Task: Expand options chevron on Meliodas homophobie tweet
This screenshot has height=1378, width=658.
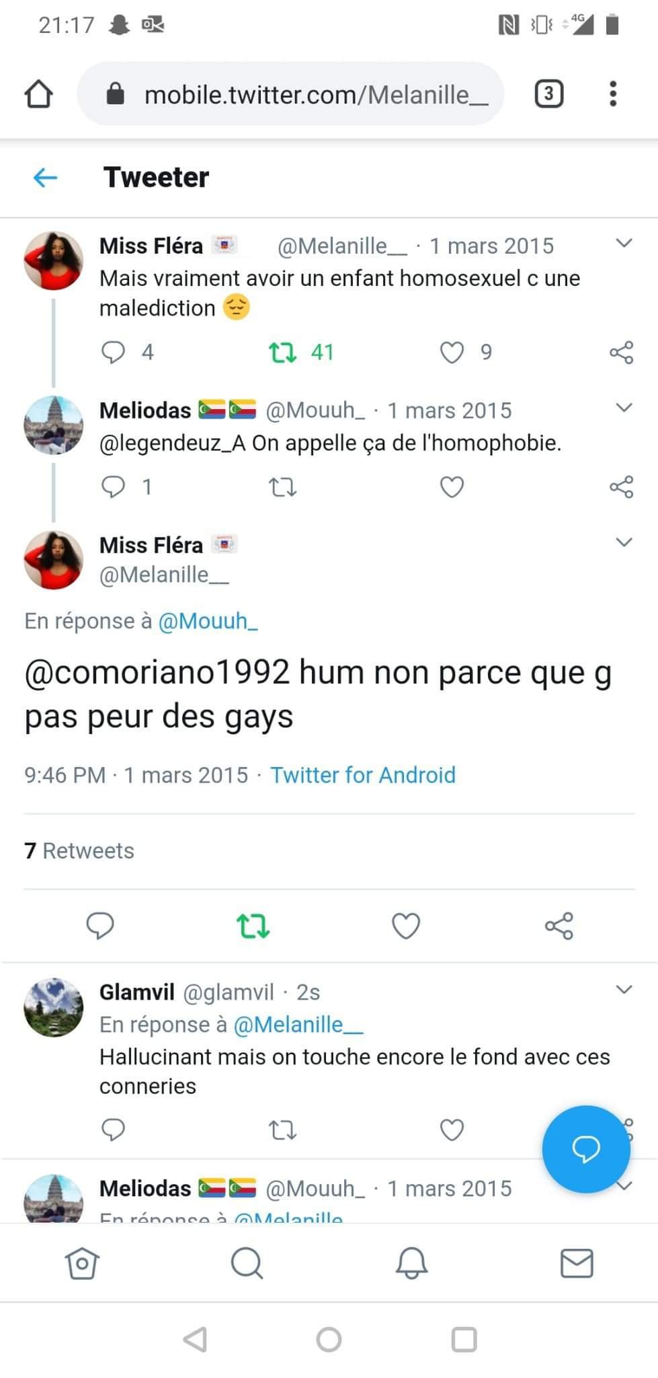Action: [x=624, y=408]
